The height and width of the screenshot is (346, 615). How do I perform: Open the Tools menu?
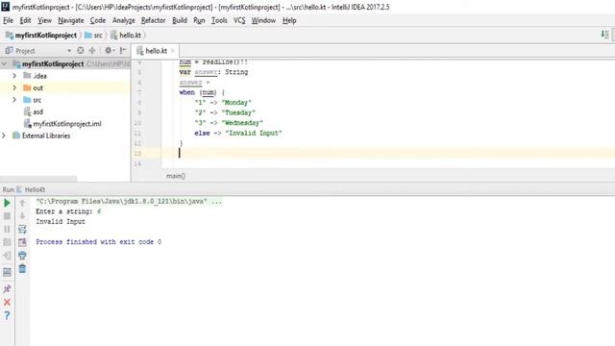point(219,20)
